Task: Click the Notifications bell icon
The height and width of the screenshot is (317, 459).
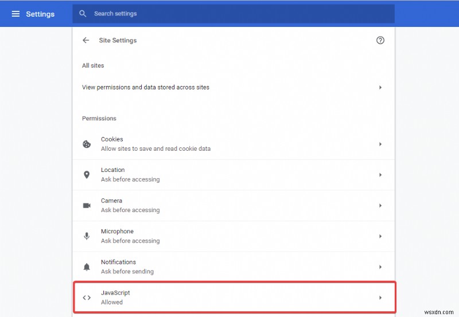Action: tap(87, 267)
